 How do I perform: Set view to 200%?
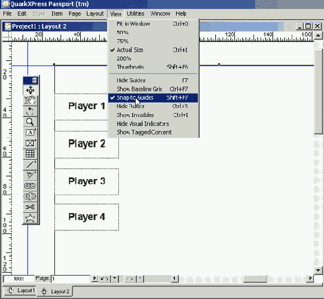[x=153, y=58]
